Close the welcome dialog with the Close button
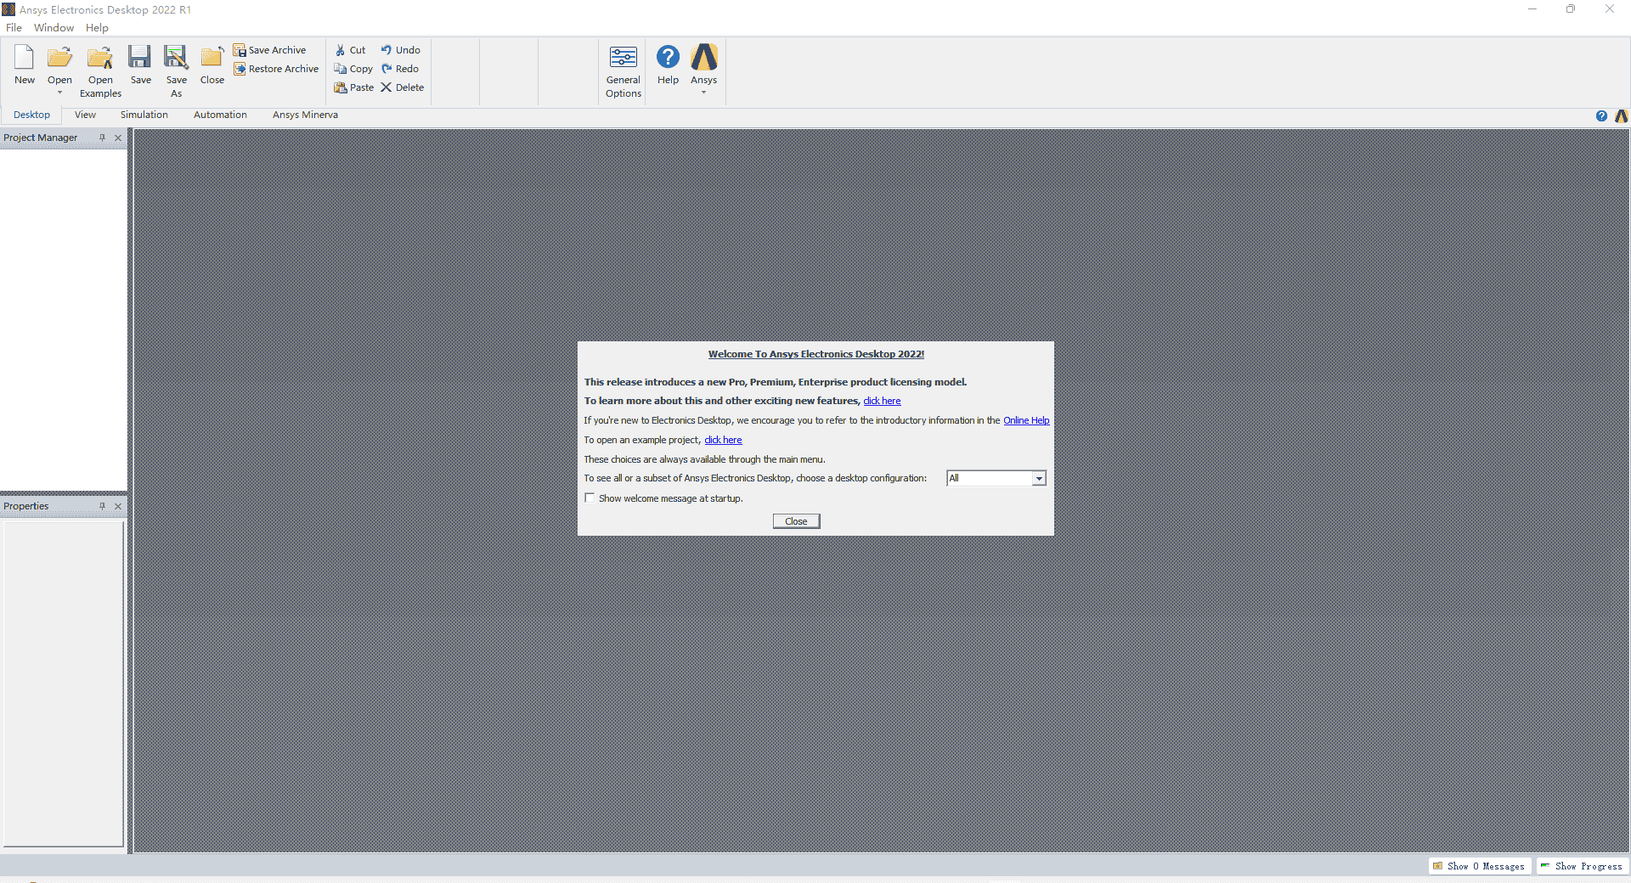The height and width of the screenshot is (883, 1631). click(x=795, y=520)
